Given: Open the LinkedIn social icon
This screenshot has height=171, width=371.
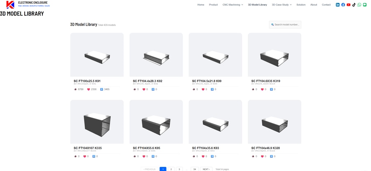Looking at the screenshot, I should click(338, 5).
